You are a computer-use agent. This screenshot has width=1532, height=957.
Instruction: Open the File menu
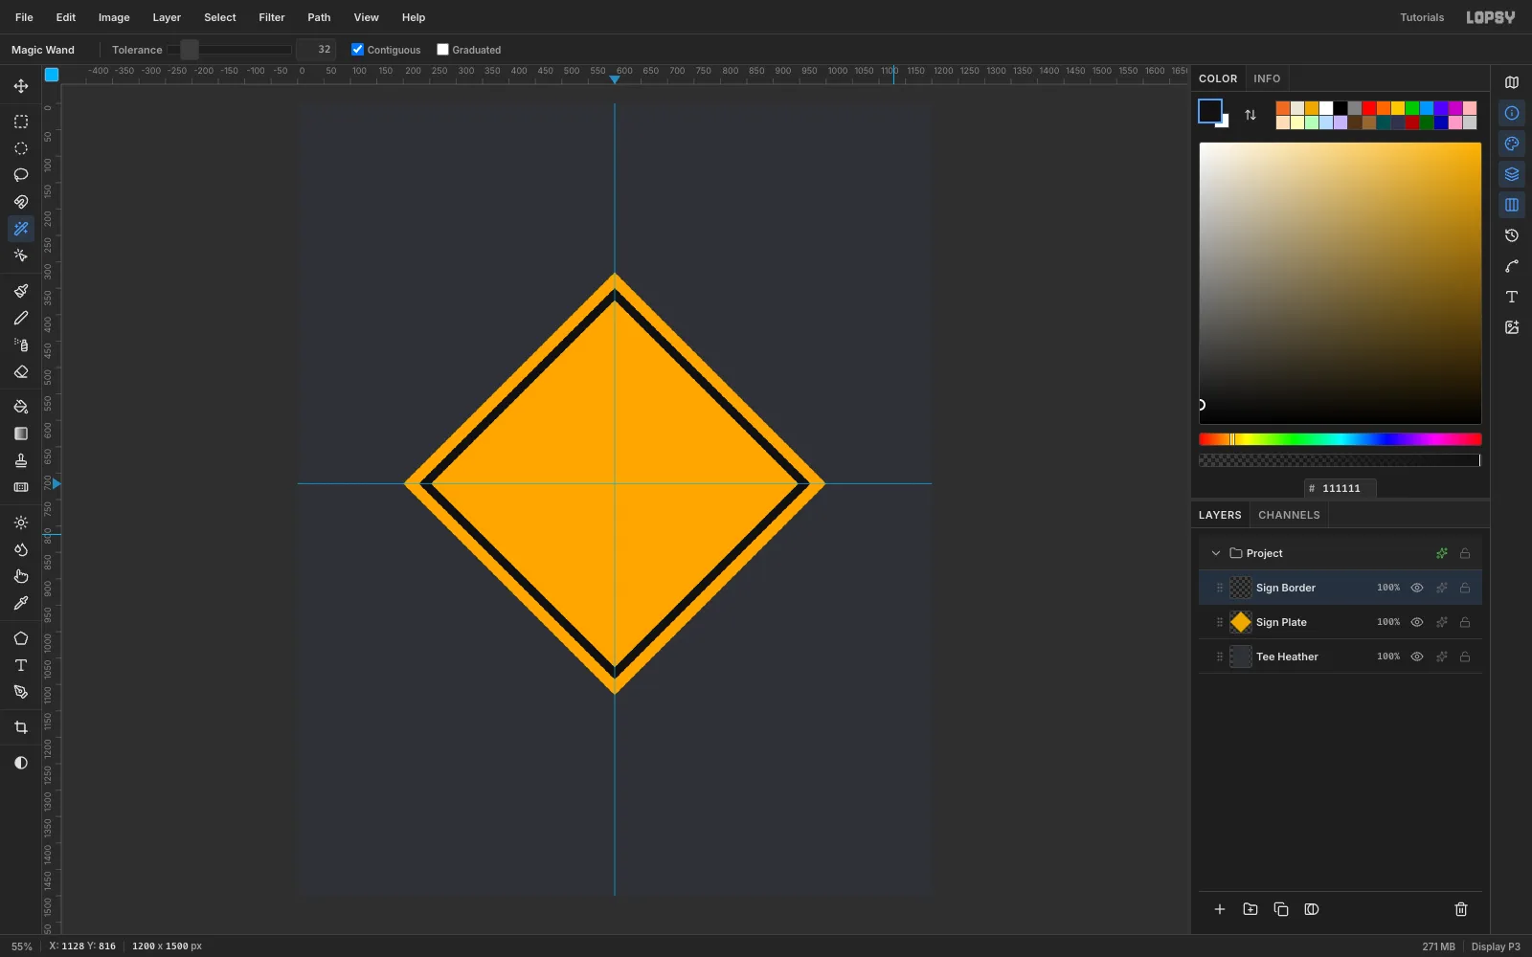[x=24, y=17]
